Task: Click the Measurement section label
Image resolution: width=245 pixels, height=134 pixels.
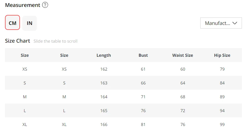Action: (x=23, y=5)
